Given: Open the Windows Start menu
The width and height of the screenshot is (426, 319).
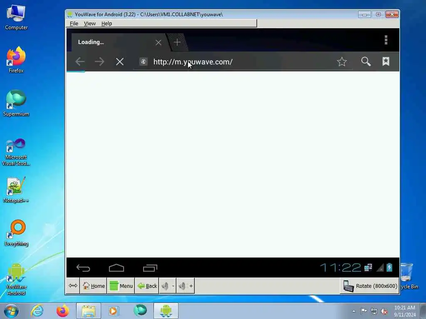Looking at the screenshot, I should [11, 311].
